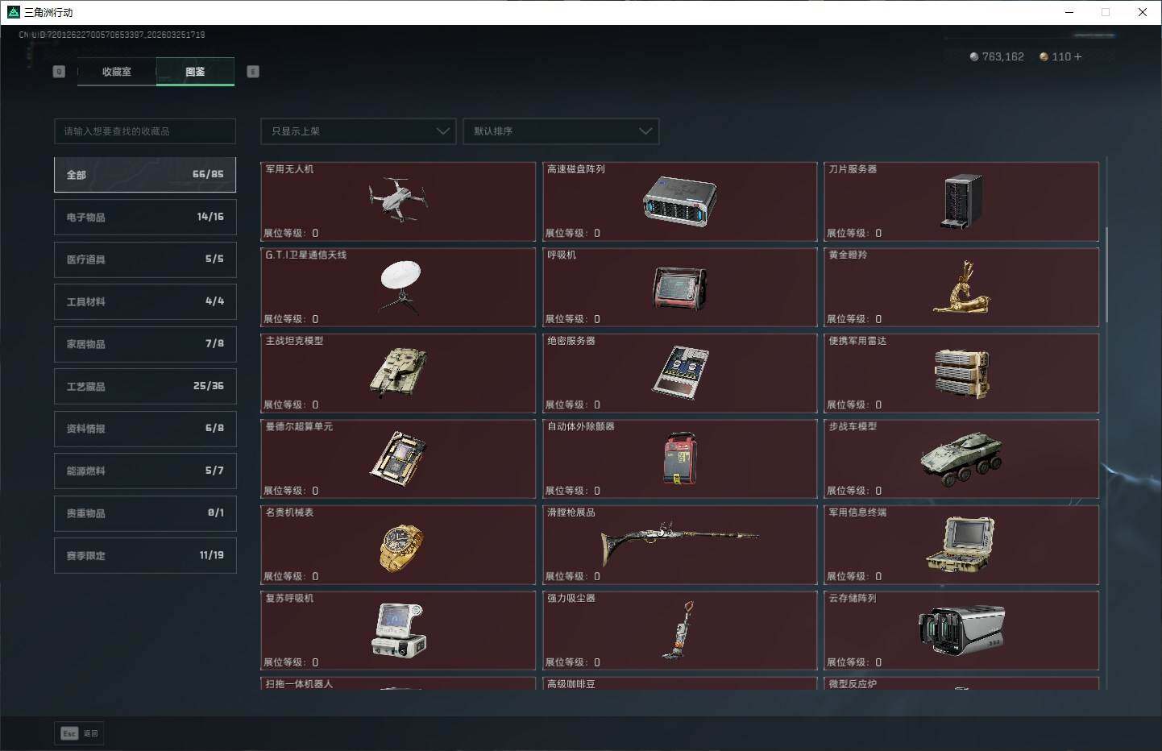This screenshot has height=751, width=1162.
Task: Select the luxury mechanical watch icon
Action: 400,547
